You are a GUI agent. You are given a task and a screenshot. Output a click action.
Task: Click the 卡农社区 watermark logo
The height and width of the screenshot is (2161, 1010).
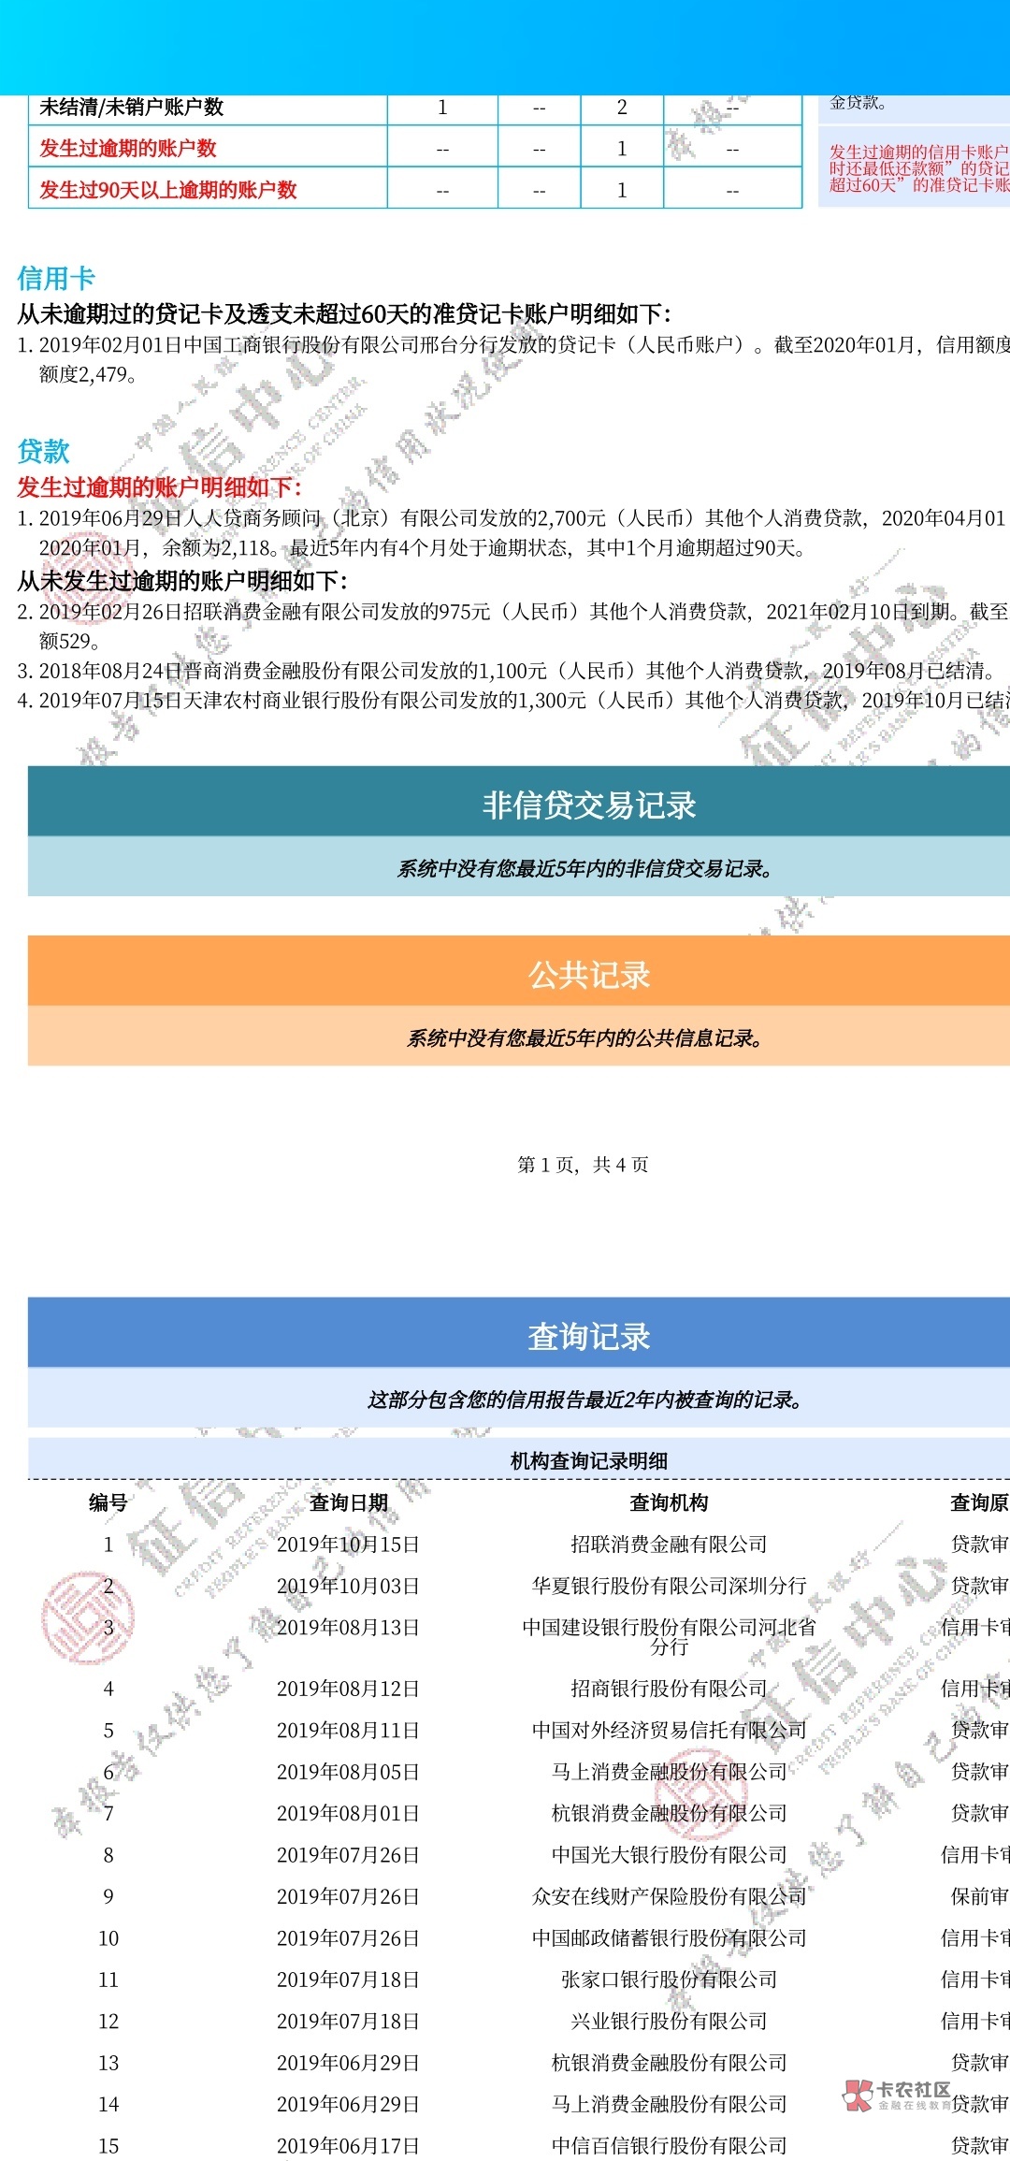pos(898,2096)
